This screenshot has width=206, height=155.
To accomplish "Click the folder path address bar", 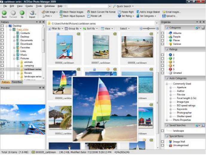I will 101,24.
